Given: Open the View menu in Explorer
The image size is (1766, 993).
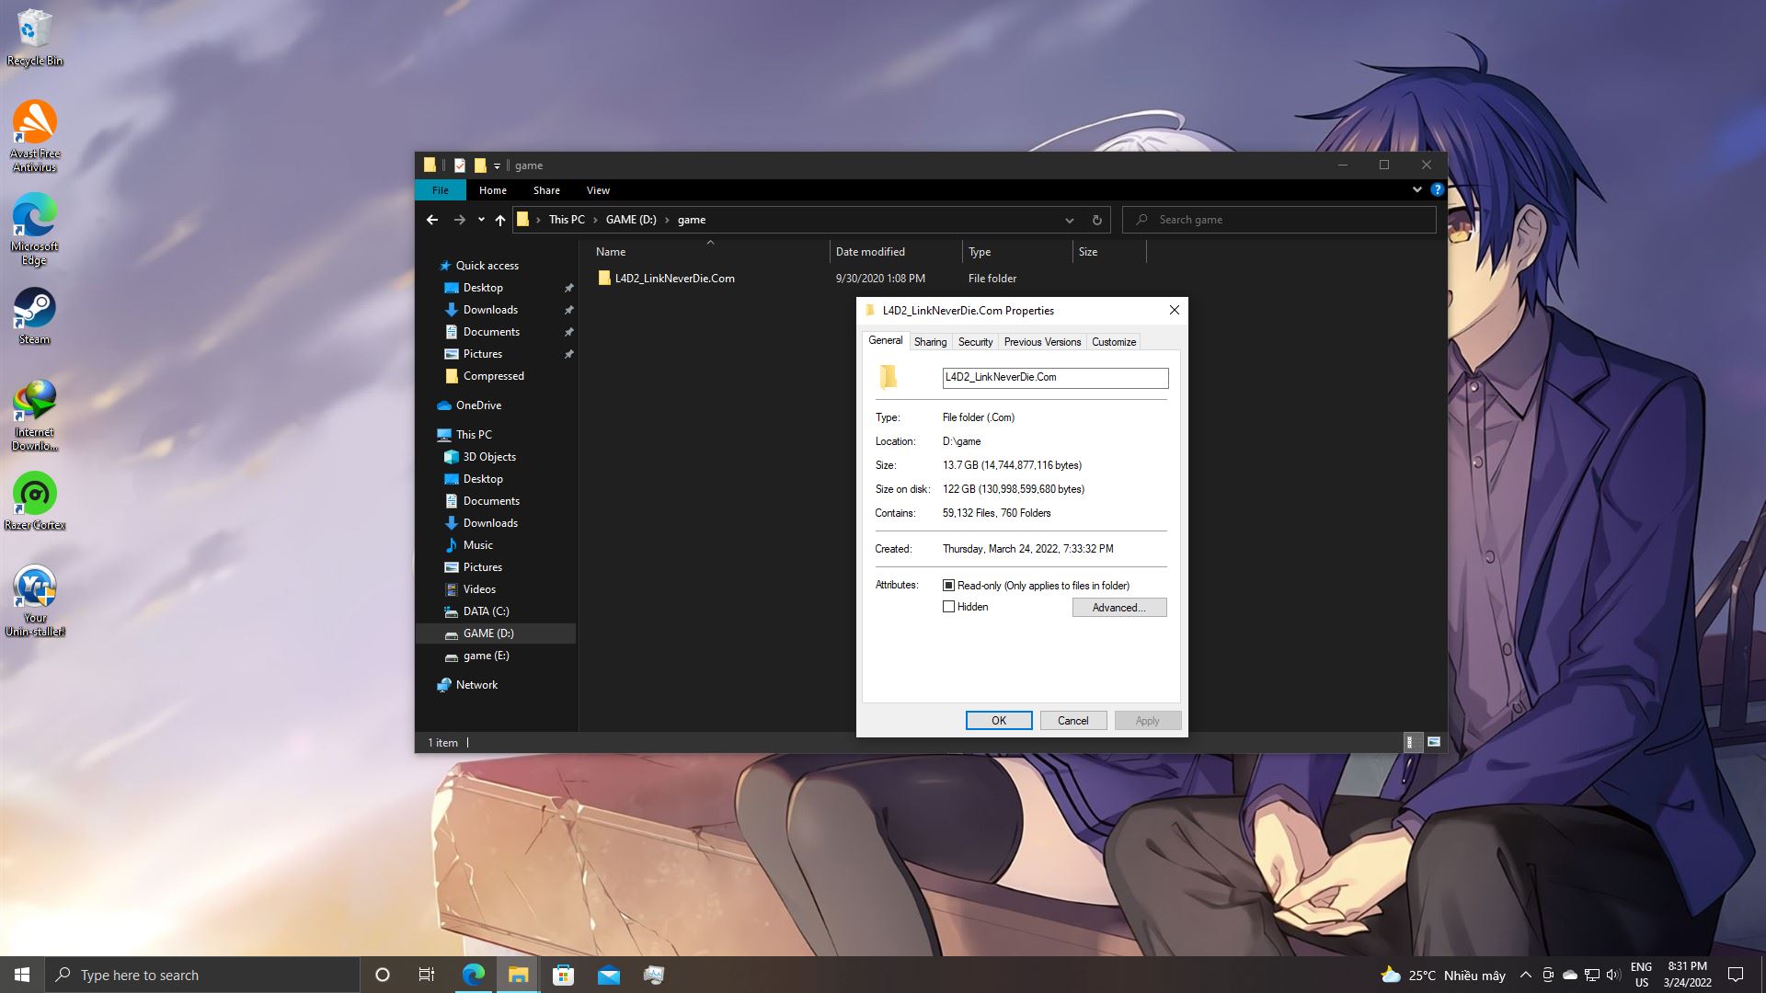Looking at the screenshot, I should [597, 190].
